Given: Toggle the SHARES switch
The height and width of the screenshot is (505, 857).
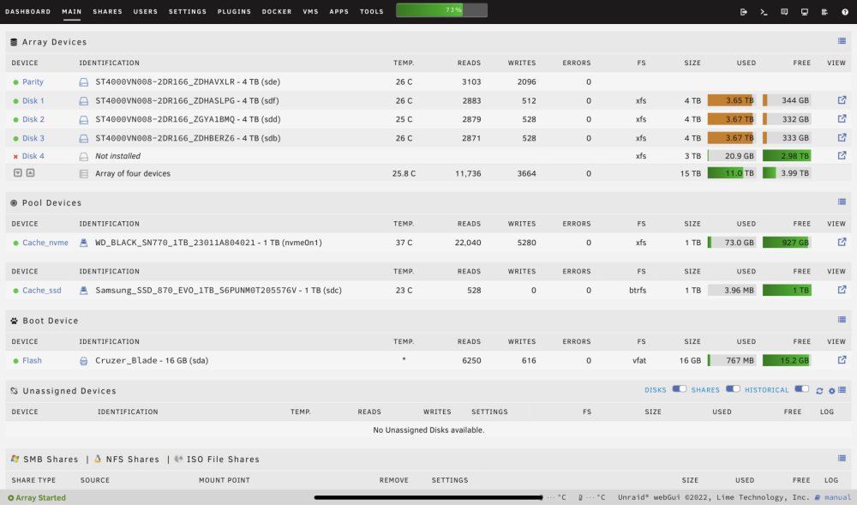Looking at the screenshot, I should click(733, 389).
